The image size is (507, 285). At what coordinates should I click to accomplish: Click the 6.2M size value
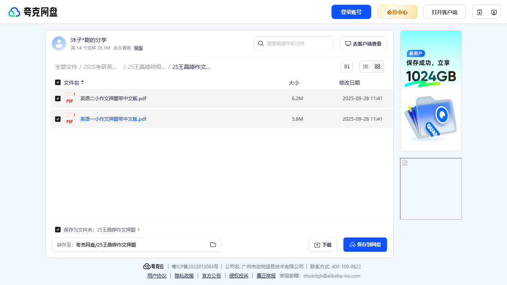coord(297,99)
